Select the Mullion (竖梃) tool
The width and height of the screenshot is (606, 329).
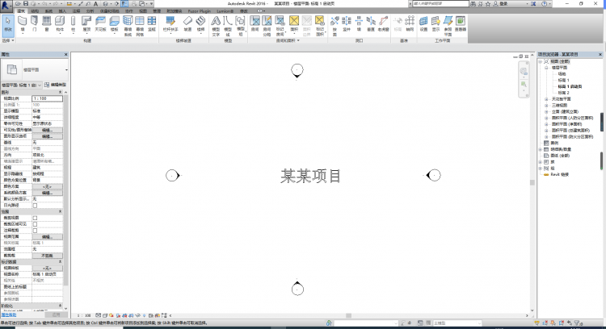click(152, 24)
